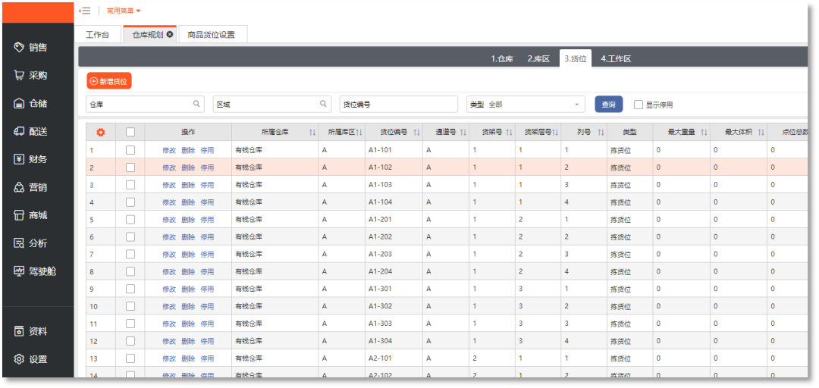This screenshot has height=388, width=819.
Task: Enable the 显示停用 checkbox
Action: coord(639,105)
